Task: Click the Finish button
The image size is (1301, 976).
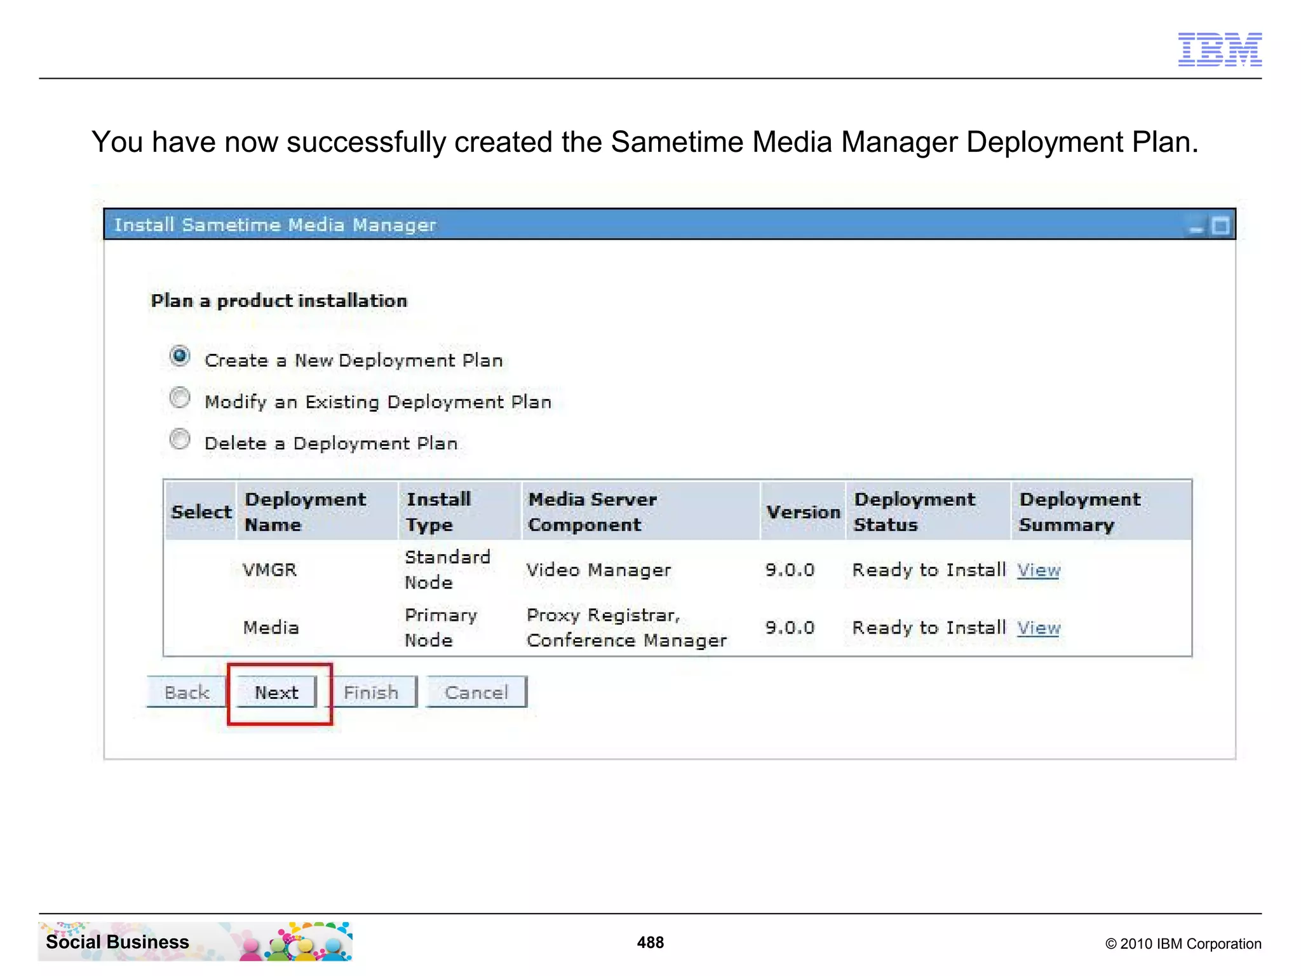Action: (371, 692)
